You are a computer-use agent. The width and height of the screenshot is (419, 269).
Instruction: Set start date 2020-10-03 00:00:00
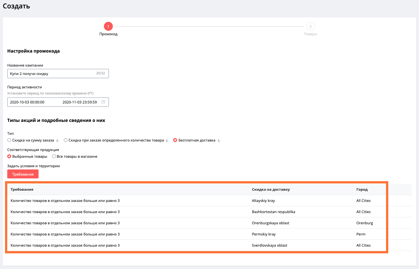click(27, 102)
